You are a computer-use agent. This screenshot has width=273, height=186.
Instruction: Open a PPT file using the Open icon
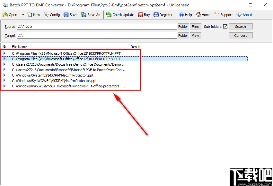coord(11,14)
